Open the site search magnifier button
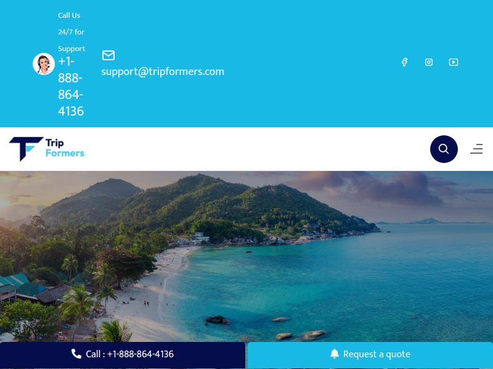The height and width of the screenshot is (369, 493). coord(444,149)
